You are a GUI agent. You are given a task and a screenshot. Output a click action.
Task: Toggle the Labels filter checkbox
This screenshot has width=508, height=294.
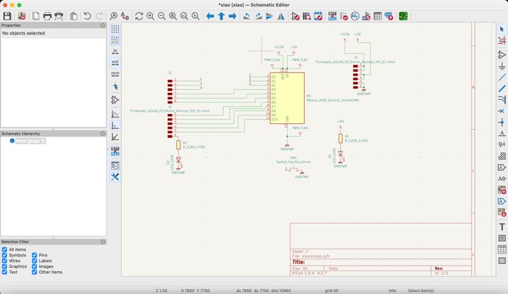click(34, 260)
